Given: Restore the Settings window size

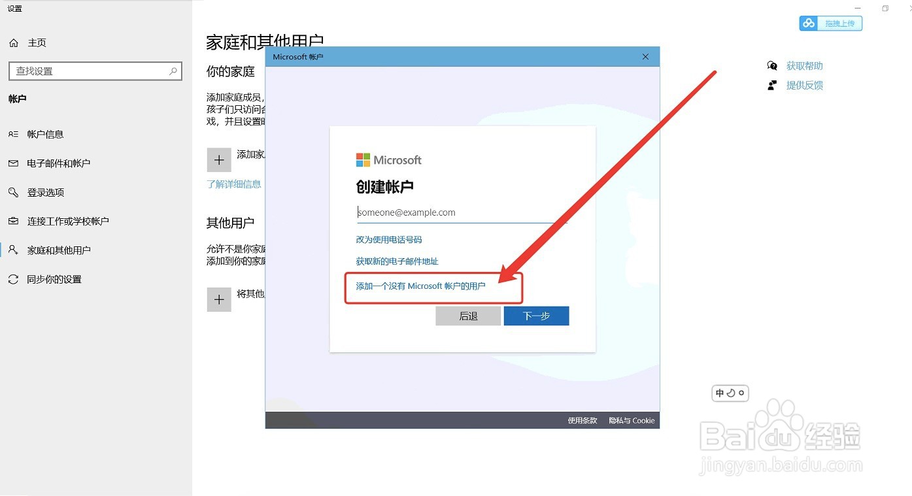Looking at the screenshot, I should (885, 8).
